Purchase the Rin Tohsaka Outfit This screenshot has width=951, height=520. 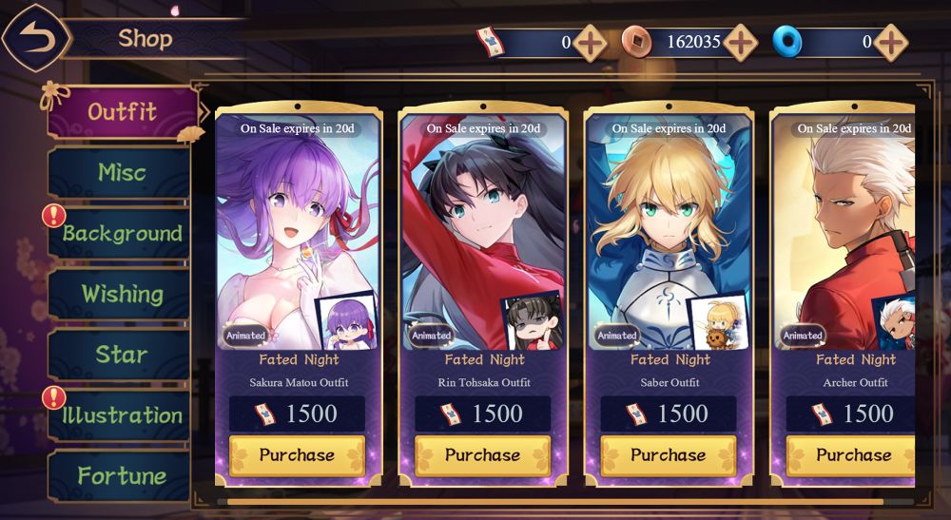pos(483,455)
